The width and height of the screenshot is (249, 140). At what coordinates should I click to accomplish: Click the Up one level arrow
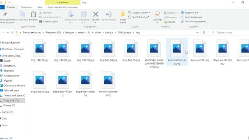pos(12,33)
